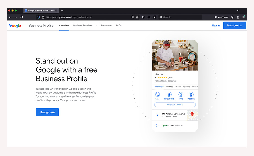The height and width of the screenshot is (156, 254).
Task: Select the Overview navigation item
Action: (64, 26)
